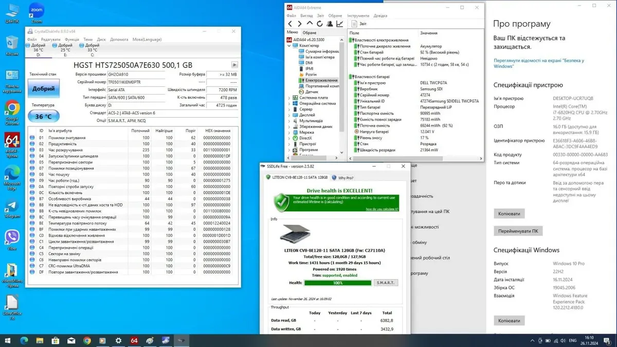The width and height of the screenshot is (617, 347).
Task: Click the green 100% health bar
Action: tap(338, 283)
